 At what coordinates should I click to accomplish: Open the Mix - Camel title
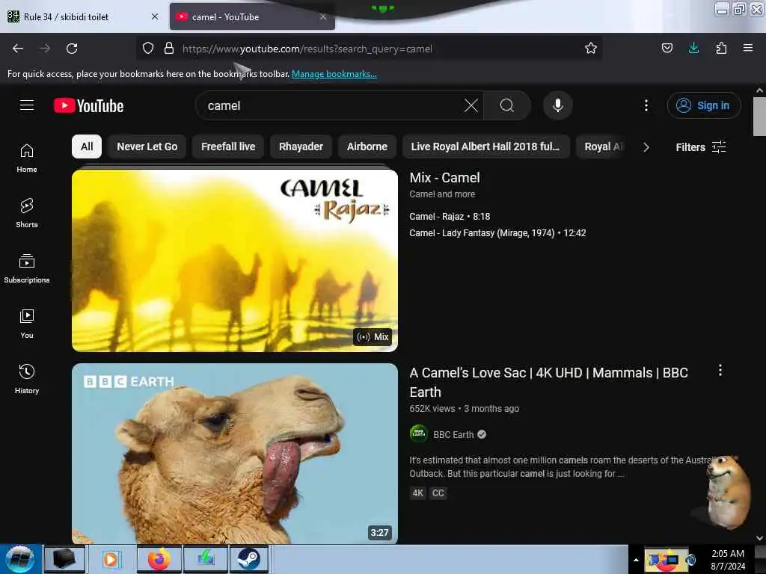(x=444, y=178)
